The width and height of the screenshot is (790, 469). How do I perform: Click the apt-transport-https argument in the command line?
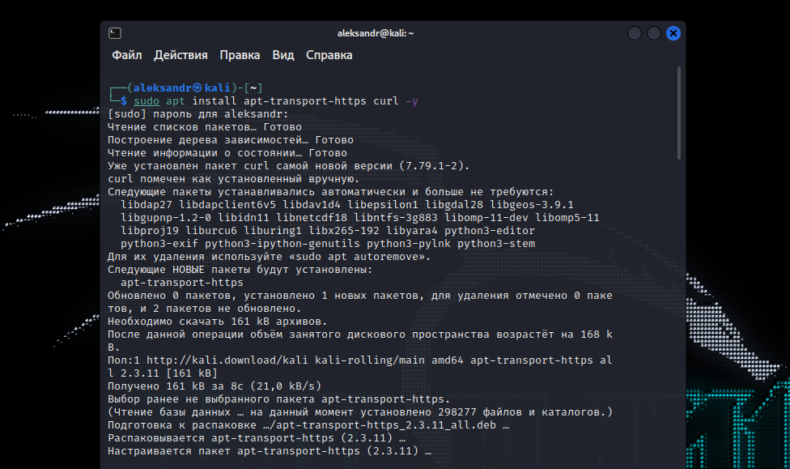(305, 101)
